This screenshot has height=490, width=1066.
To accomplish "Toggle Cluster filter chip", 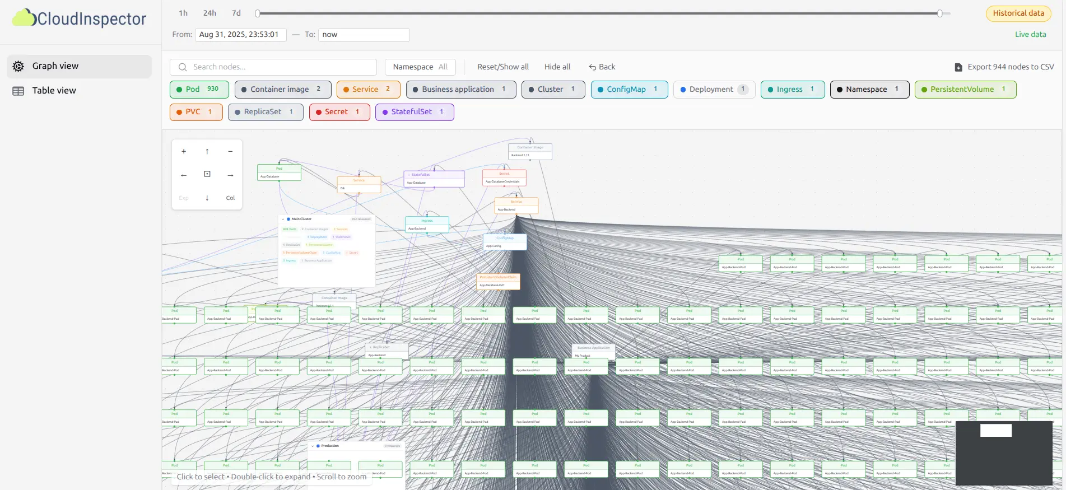I will (553, 89).
